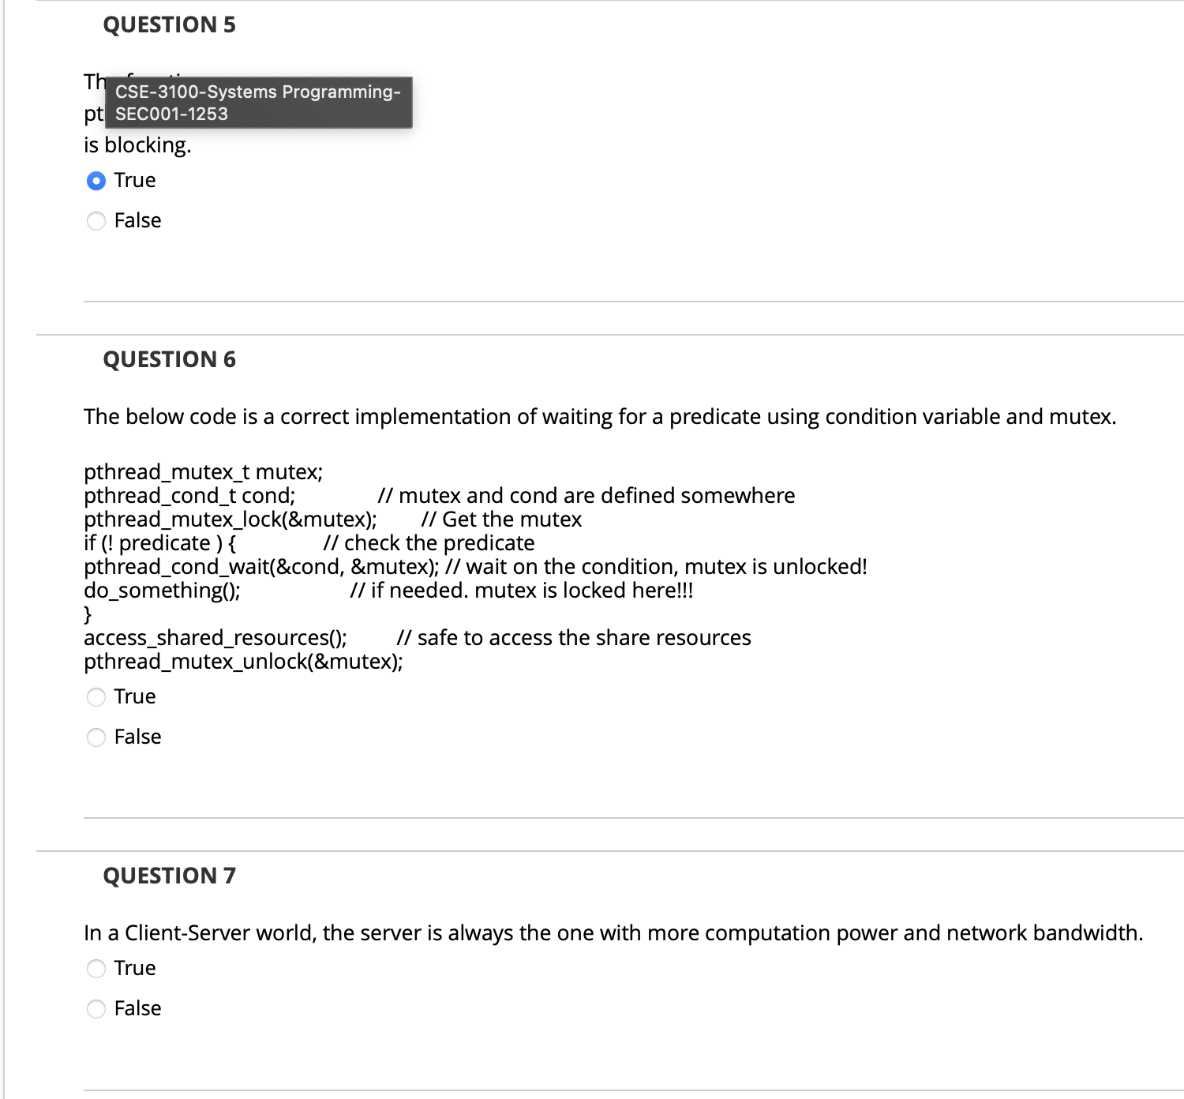Select True for Question 6
This screenshot has width=1184, height=1099.
(x=96, y=696)
